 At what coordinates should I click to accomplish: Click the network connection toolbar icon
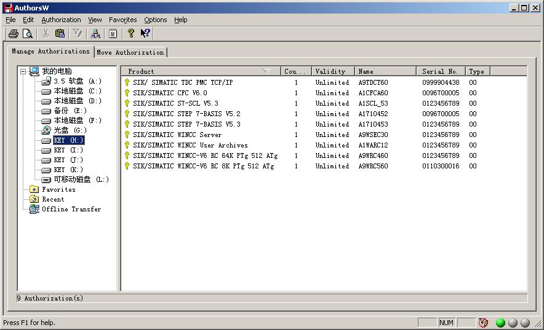95,34
